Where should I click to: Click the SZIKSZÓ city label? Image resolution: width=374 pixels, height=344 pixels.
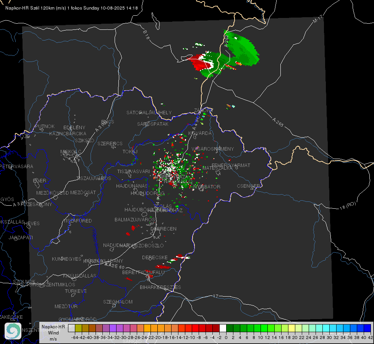pos(85,140)
